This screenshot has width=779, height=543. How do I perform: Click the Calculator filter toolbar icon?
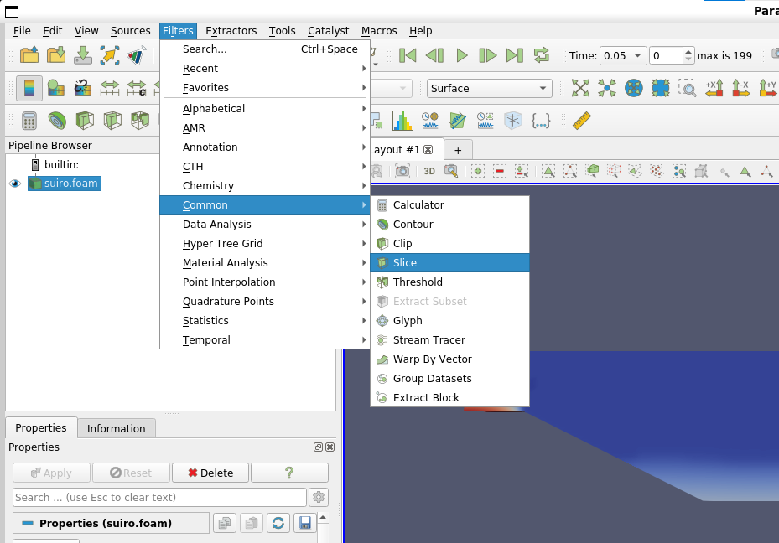pyautogui.click(x=29, y=121)
